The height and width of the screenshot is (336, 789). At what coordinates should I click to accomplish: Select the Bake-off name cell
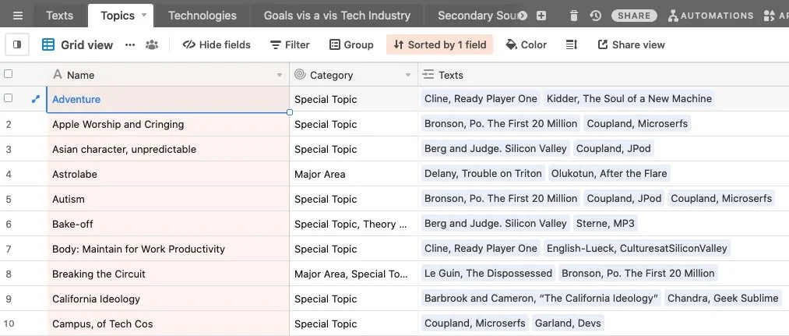pos(168,224)
